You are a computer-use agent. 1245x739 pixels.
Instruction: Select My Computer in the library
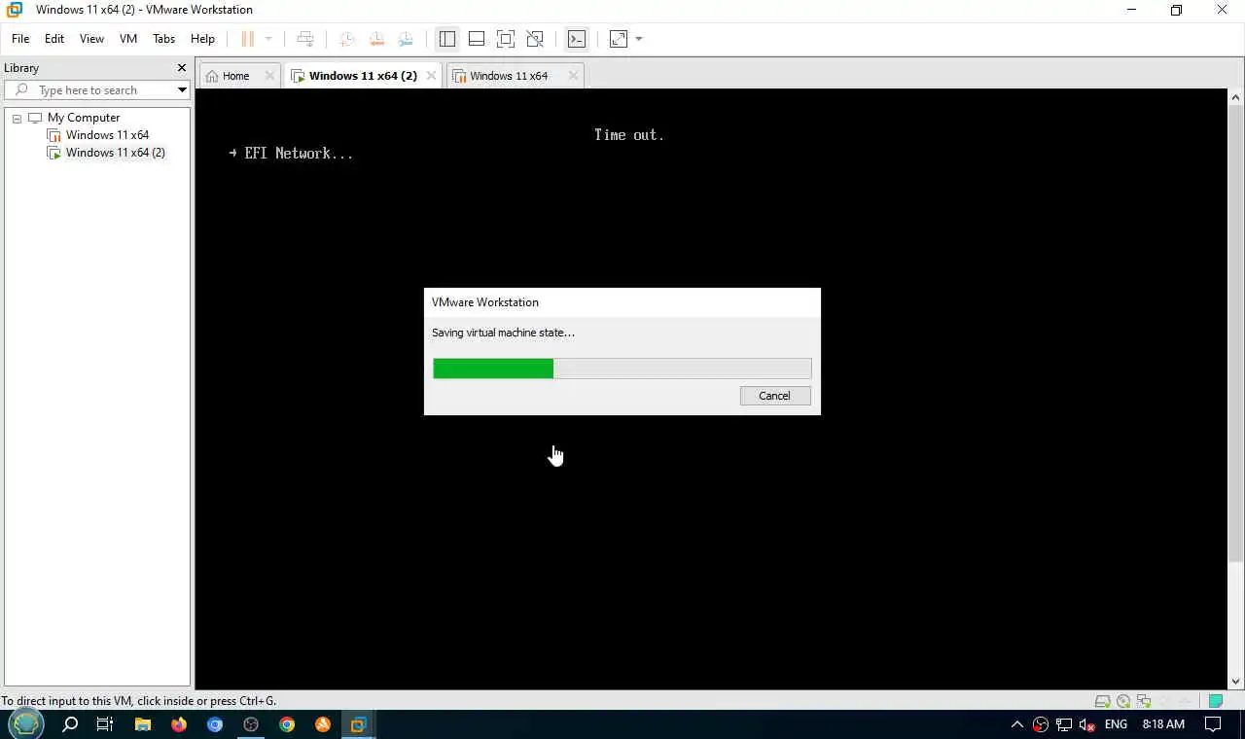coord(84,118)
